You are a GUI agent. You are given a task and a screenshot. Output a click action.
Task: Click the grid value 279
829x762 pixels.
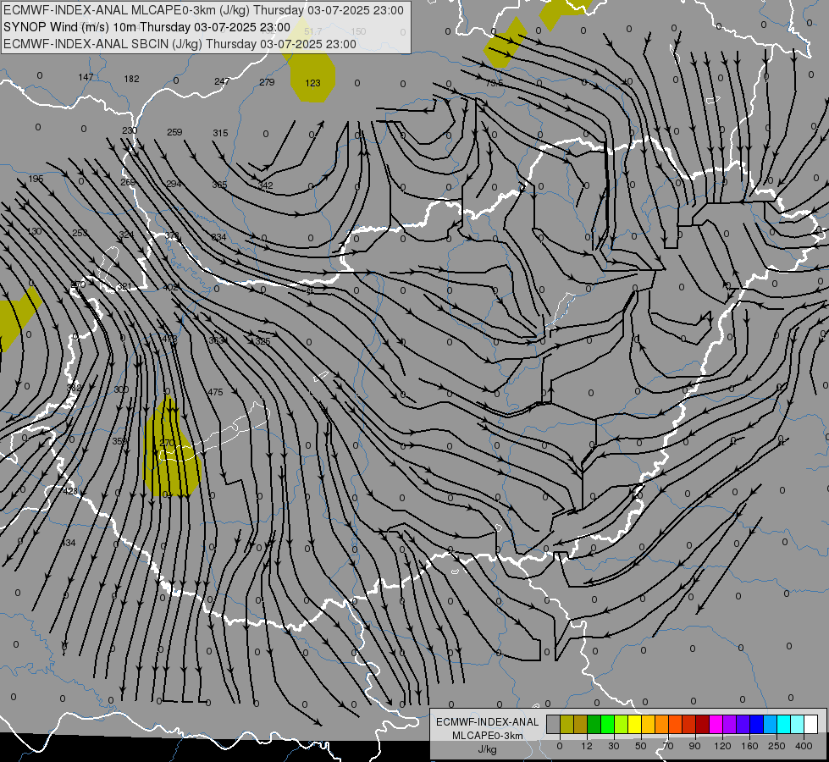pos(267,82)
